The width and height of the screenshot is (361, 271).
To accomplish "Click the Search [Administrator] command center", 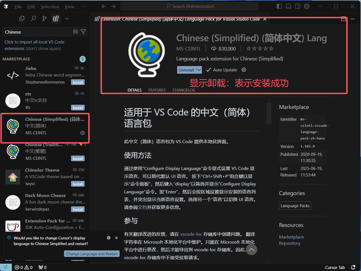I will point(189,6).
